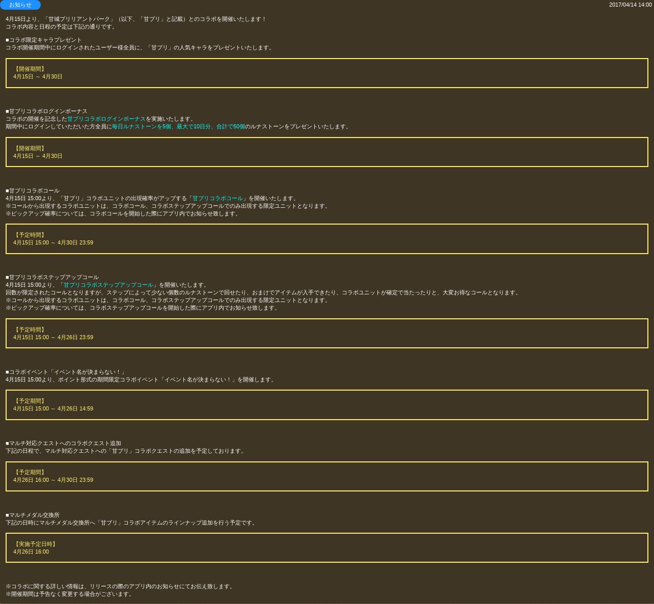The width and height of the screenshot is (654, 604).
Task: Click the ■甘ブリコラボコール heading
Action: (33, 190)
